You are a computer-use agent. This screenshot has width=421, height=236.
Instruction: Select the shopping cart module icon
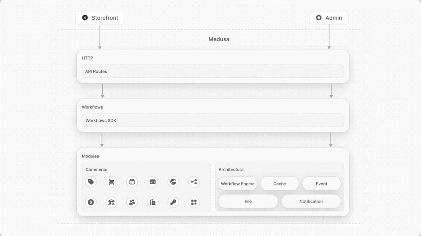tap(111, 182)
